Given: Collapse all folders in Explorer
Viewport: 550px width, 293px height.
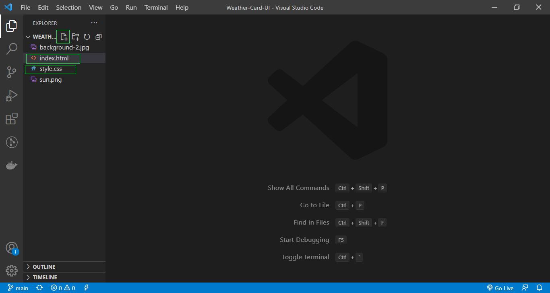Looking at the screenshot, I should 98,37.
